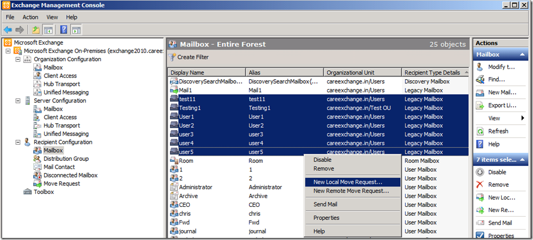Open the View menu
The image size is (533, 240).
pyautogui.click(x=52, y=17)
